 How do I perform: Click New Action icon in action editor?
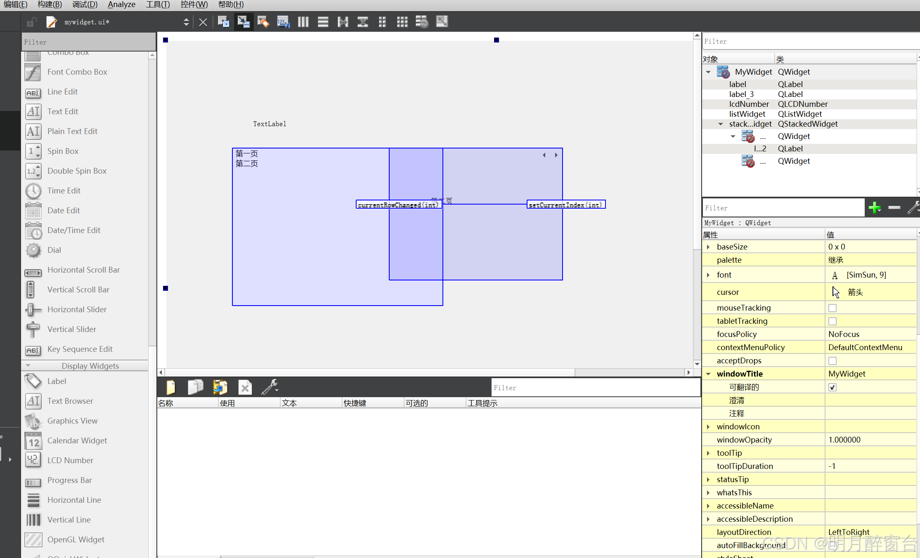(x=170, y=387)
